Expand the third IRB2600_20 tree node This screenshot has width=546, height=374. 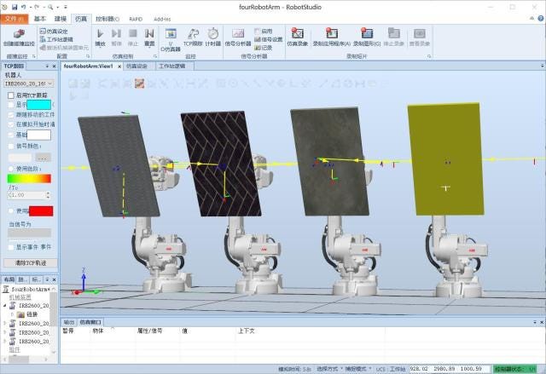pyautogui.click(x=5, y=332)
